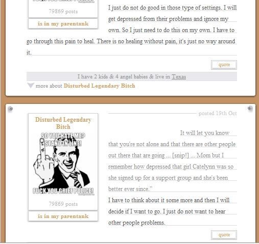This screenshot has height=244, width=259.
Task: Click quote button under 'other people problems' post
Action: [224, 235]
